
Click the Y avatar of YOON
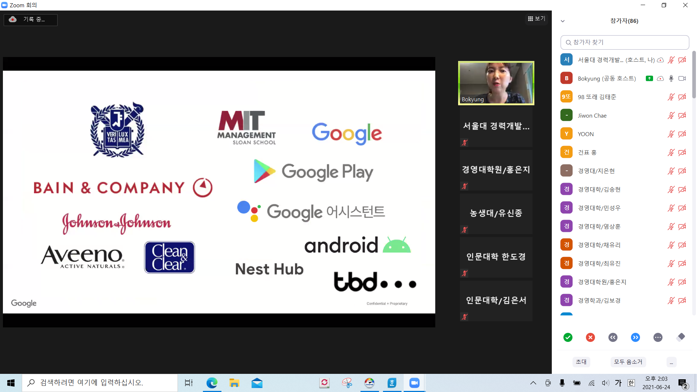pyautogui.click(x=566, y=134)
